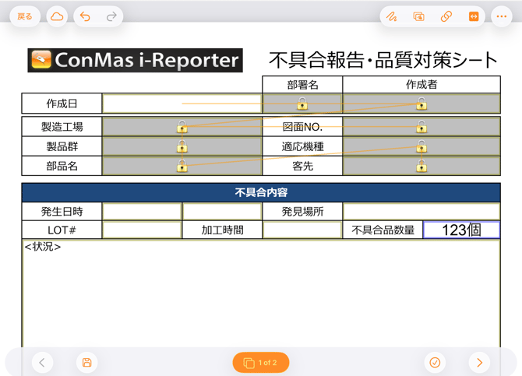The height and width of the screenshot is (376, 522).
Task: Tap the locked 製造工場 field
Action: [182, 127]
